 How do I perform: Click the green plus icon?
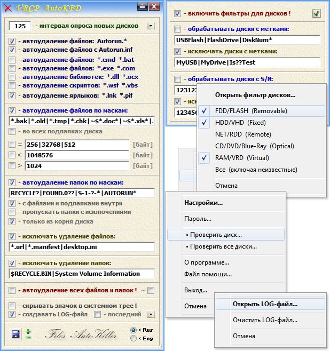coord(28,332)
